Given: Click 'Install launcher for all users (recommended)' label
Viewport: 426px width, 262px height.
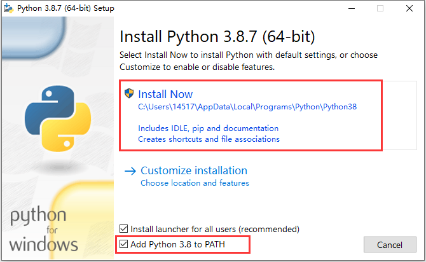Looking at the screenshot, I should point(215,229).
